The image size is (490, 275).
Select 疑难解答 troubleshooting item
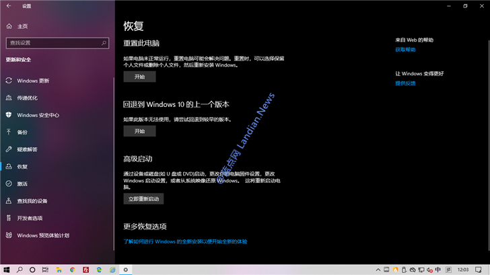point(27,149)
